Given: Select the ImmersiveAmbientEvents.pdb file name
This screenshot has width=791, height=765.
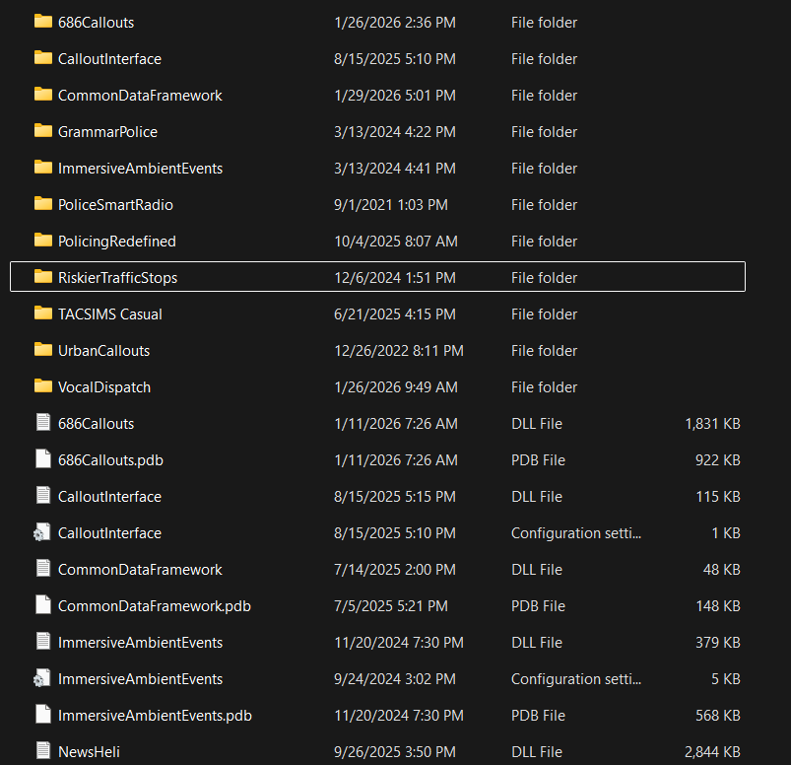Looking at the screenshot, I should coord(155,716).
